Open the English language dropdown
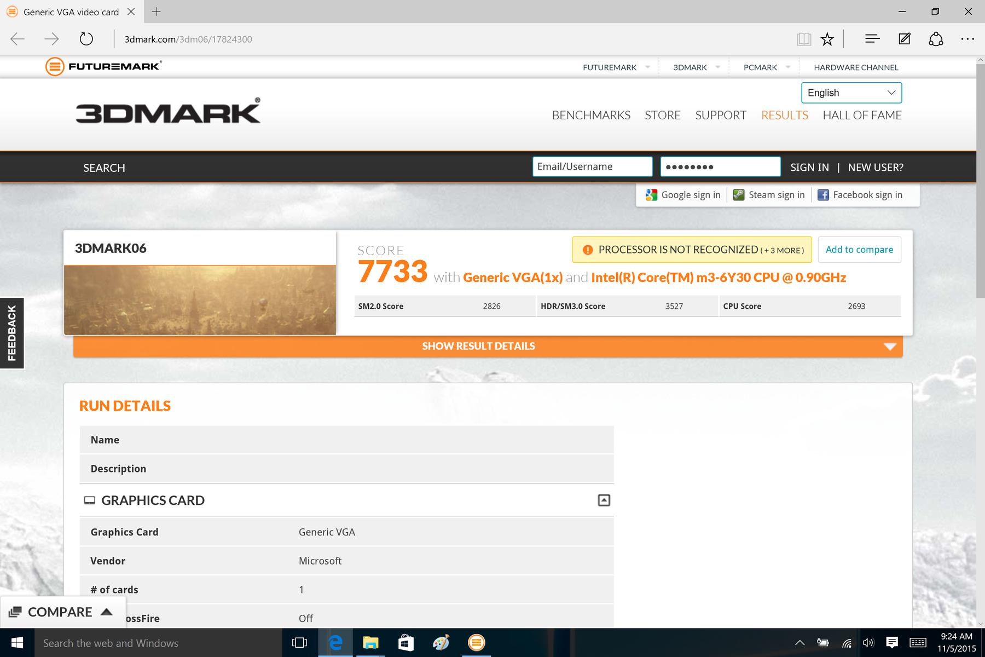 tap(851, 93)
